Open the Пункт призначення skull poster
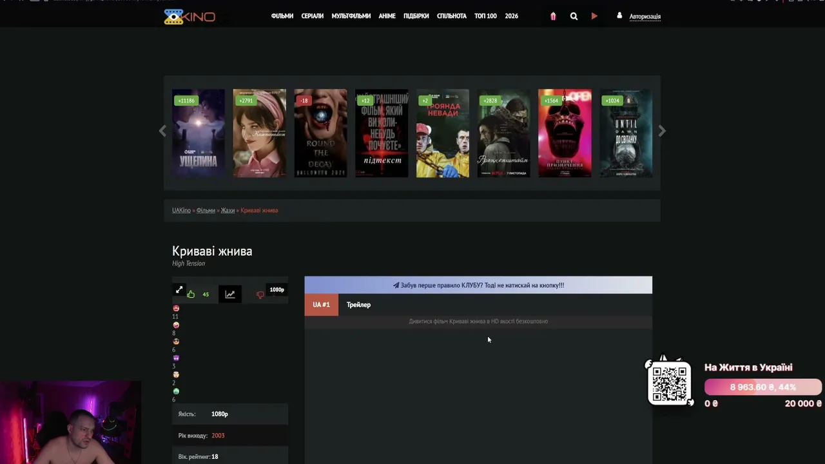The width and height of the screenshot is (825, 464). 565,133
